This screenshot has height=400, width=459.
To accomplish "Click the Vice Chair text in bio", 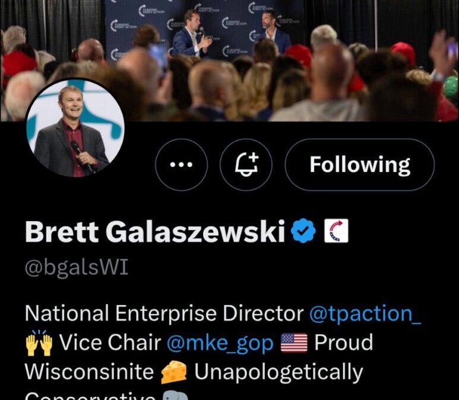I will click(x=110, y=342).
